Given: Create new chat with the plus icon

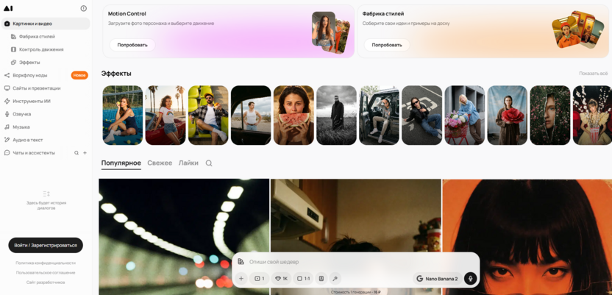Looking at the screenshot, I should click(x=85, y=153).
